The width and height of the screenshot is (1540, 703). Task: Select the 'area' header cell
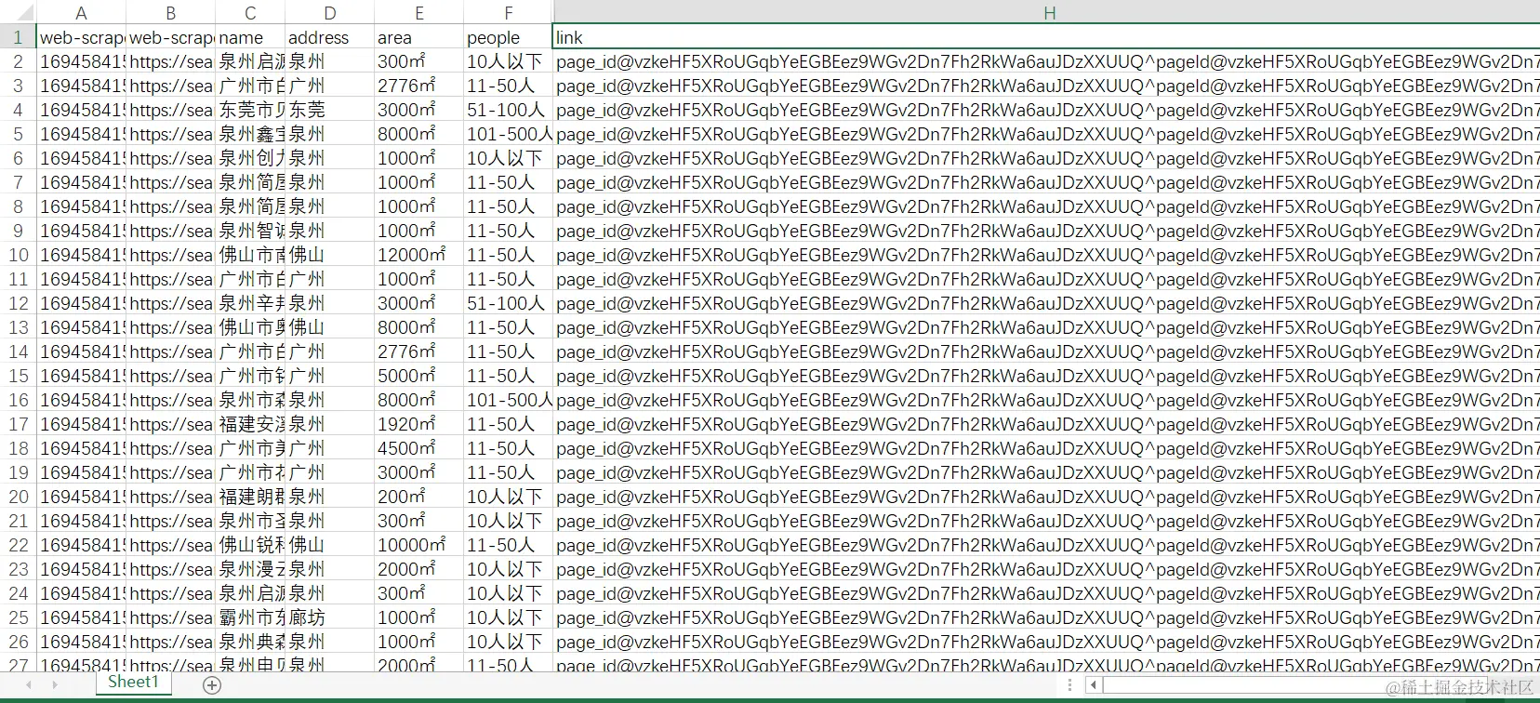419,37
